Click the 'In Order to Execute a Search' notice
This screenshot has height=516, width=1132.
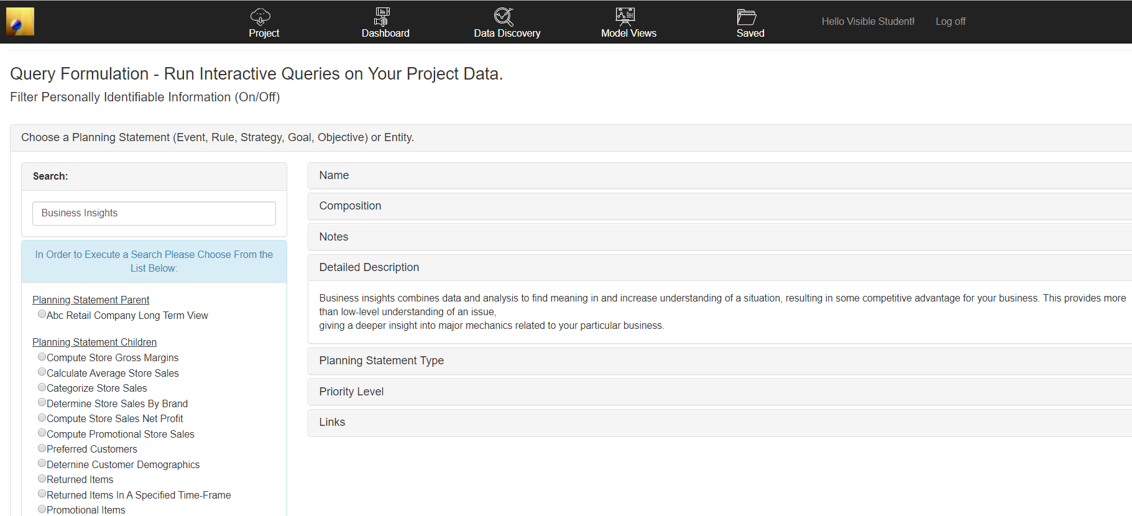[154, 262]
